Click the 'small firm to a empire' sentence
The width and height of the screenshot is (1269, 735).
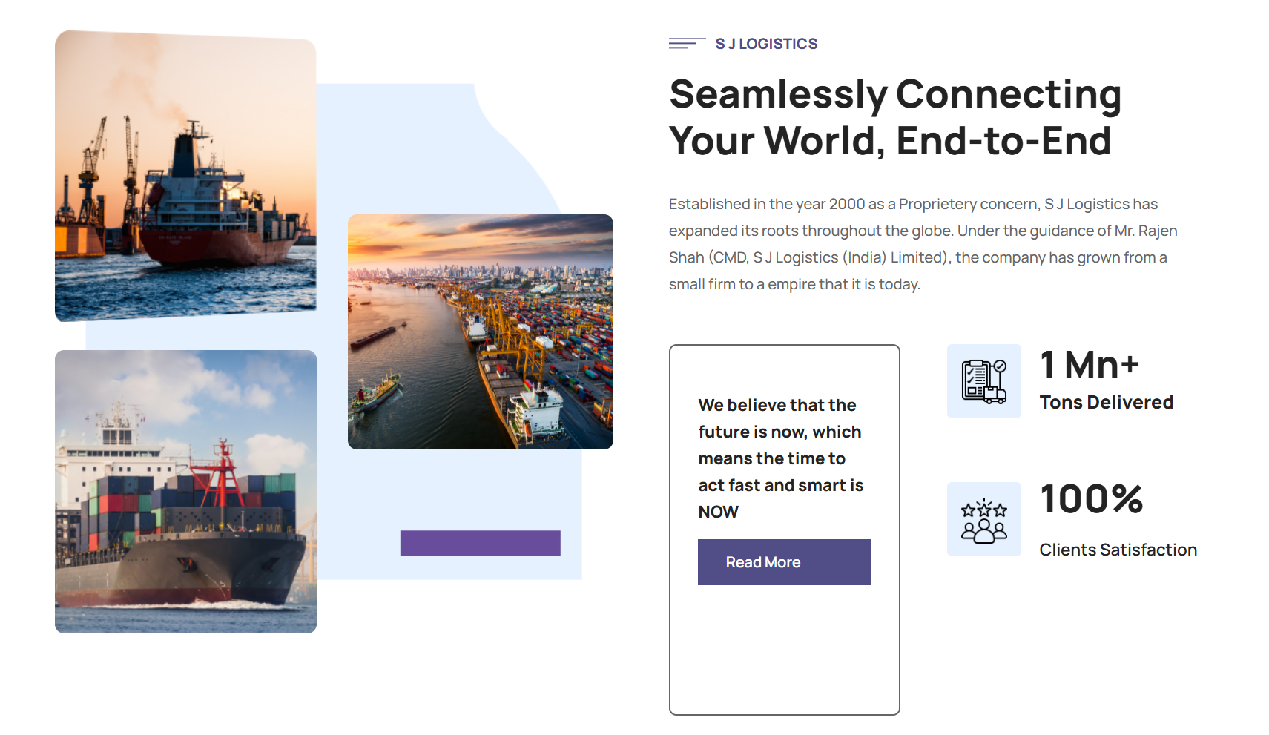pos(794,284)
